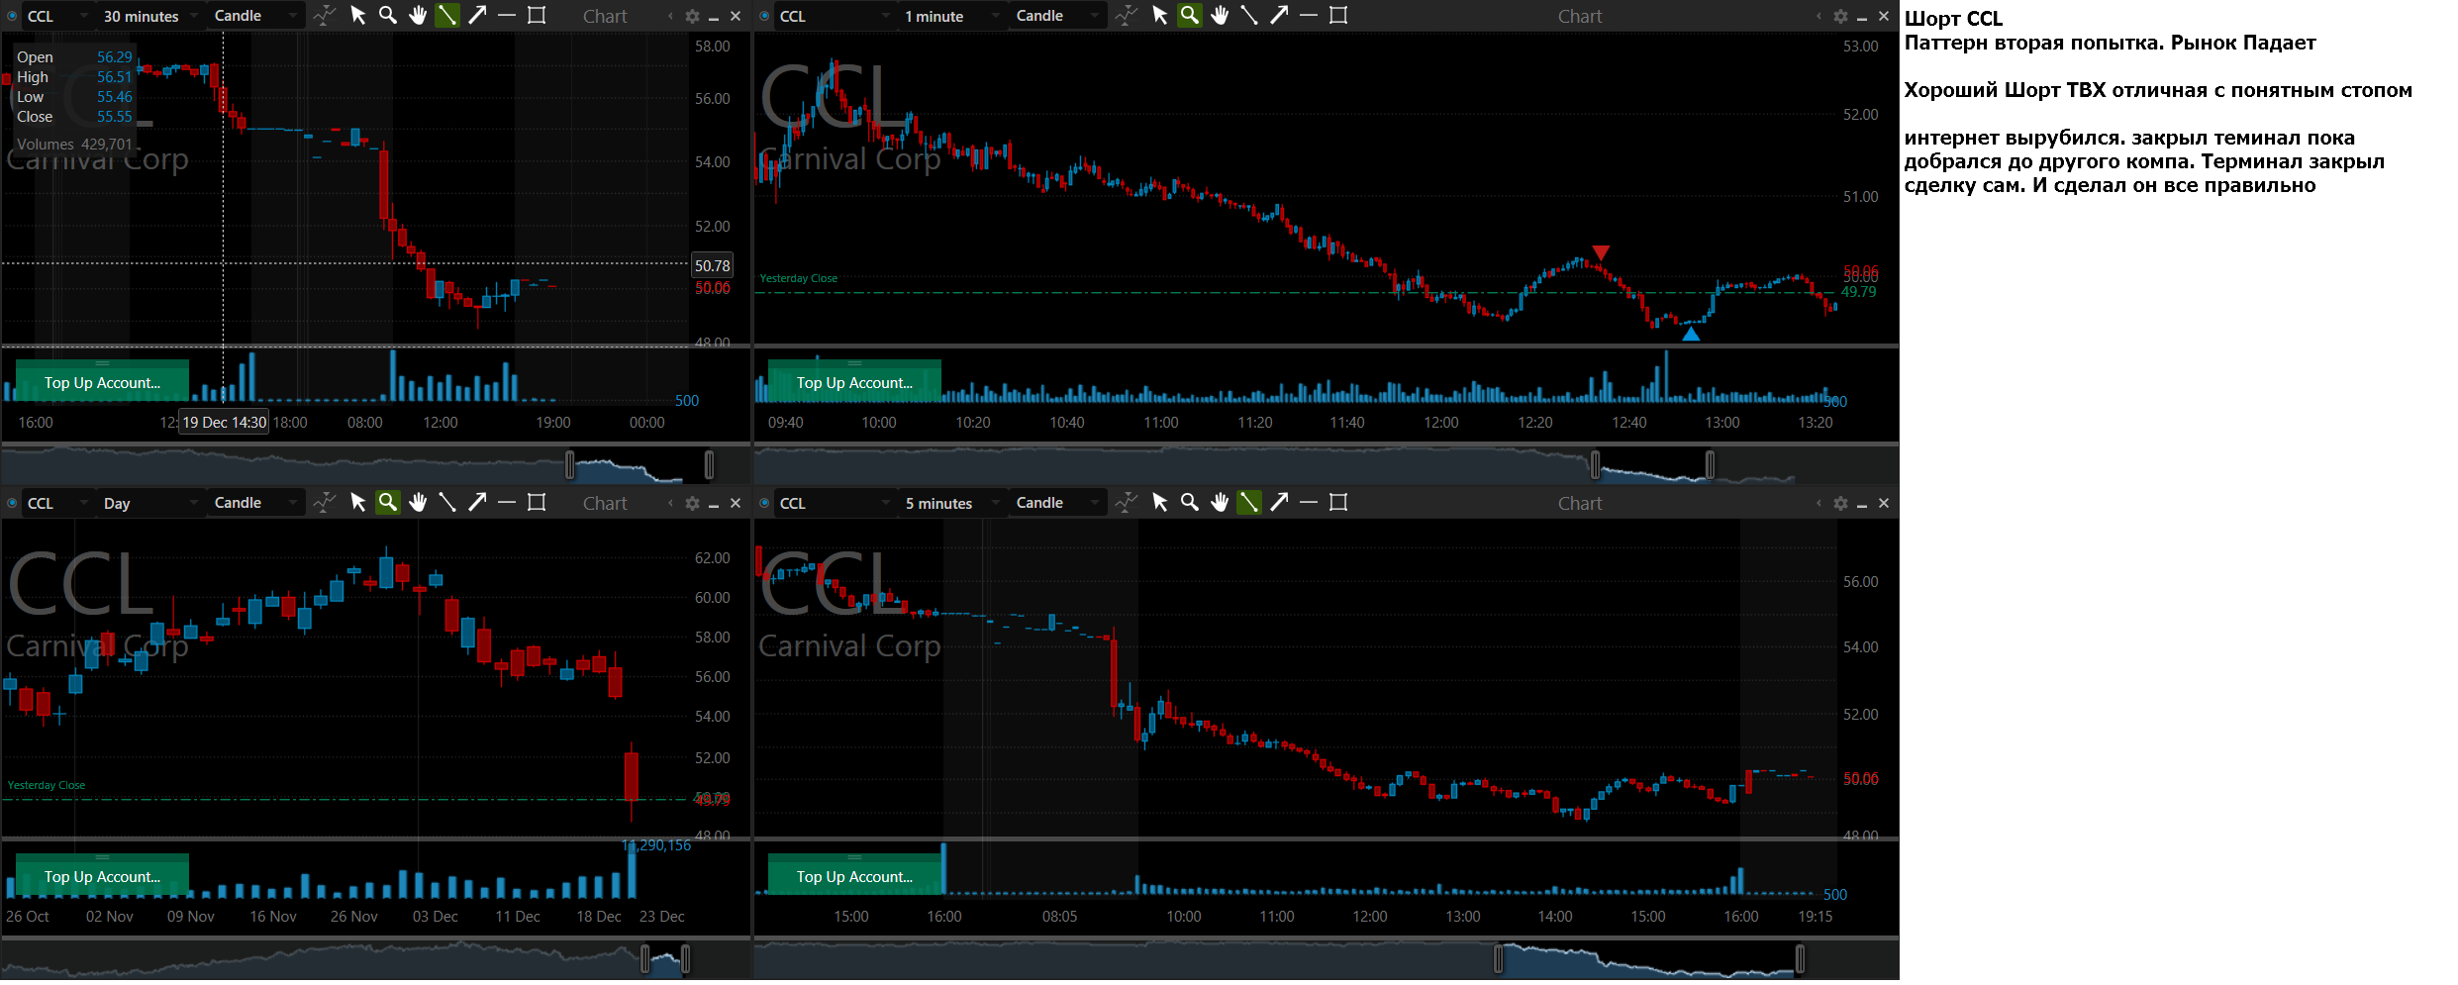The width and height of the screenshot is (2458, 985).
Task: Activate zoom tool in 5 minutes chart
Action: click(1190, 503)
